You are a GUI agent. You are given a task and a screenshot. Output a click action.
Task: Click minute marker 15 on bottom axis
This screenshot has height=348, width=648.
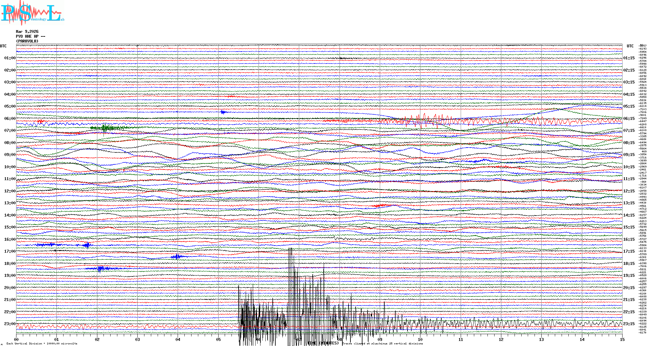point(622,339)
